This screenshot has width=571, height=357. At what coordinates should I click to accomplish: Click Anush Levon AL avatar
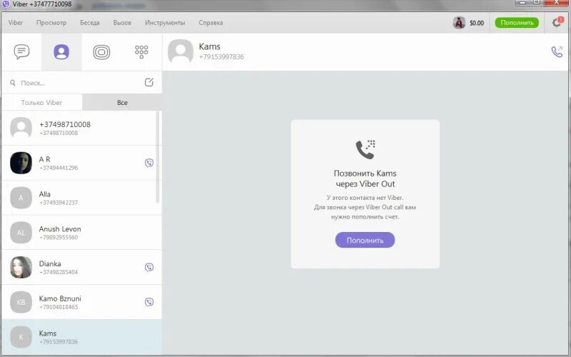point(21,233)
